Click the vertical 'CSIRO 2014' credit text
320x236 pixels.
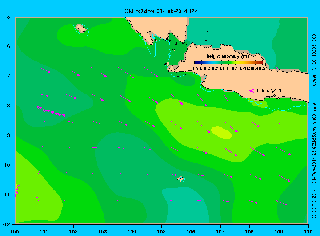314,201
